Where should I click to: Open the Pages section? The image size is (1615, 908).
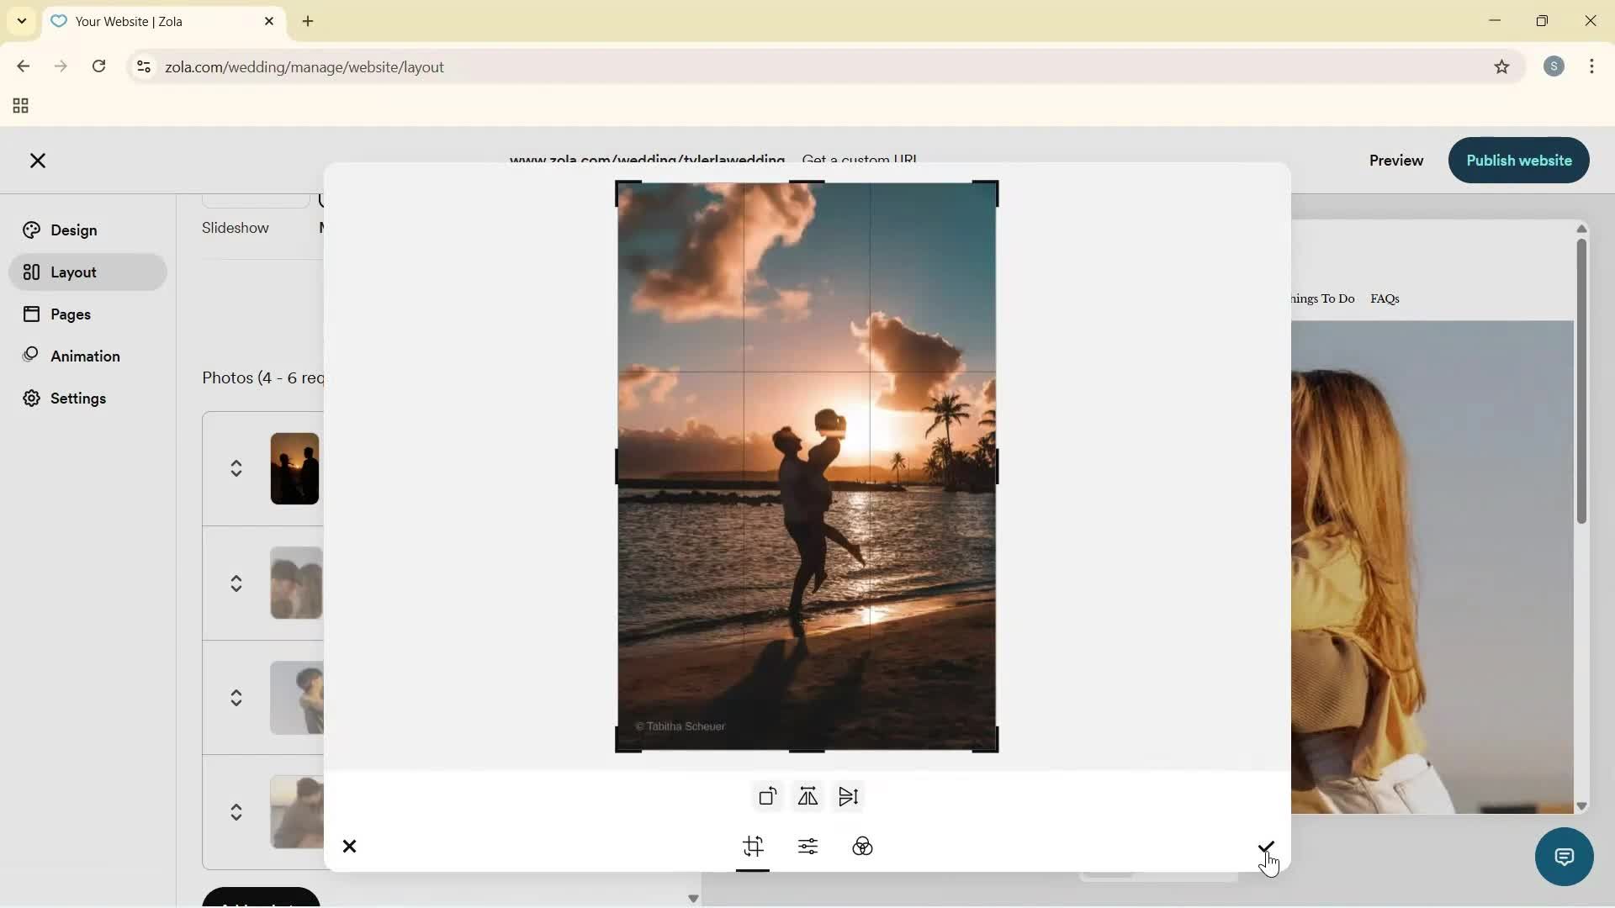69,314
